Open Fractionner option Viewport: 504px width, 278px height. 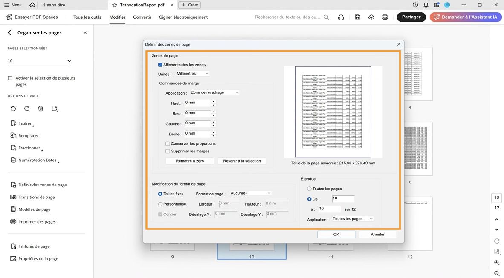tap(26, 148)
